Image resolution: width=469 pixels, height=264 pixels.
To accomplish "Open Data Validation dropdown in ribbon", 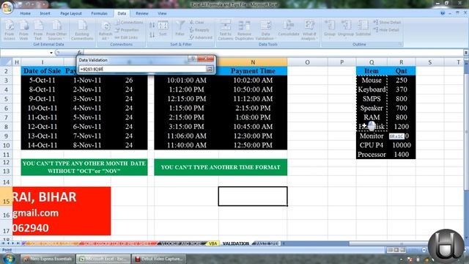I will (265, 30).
